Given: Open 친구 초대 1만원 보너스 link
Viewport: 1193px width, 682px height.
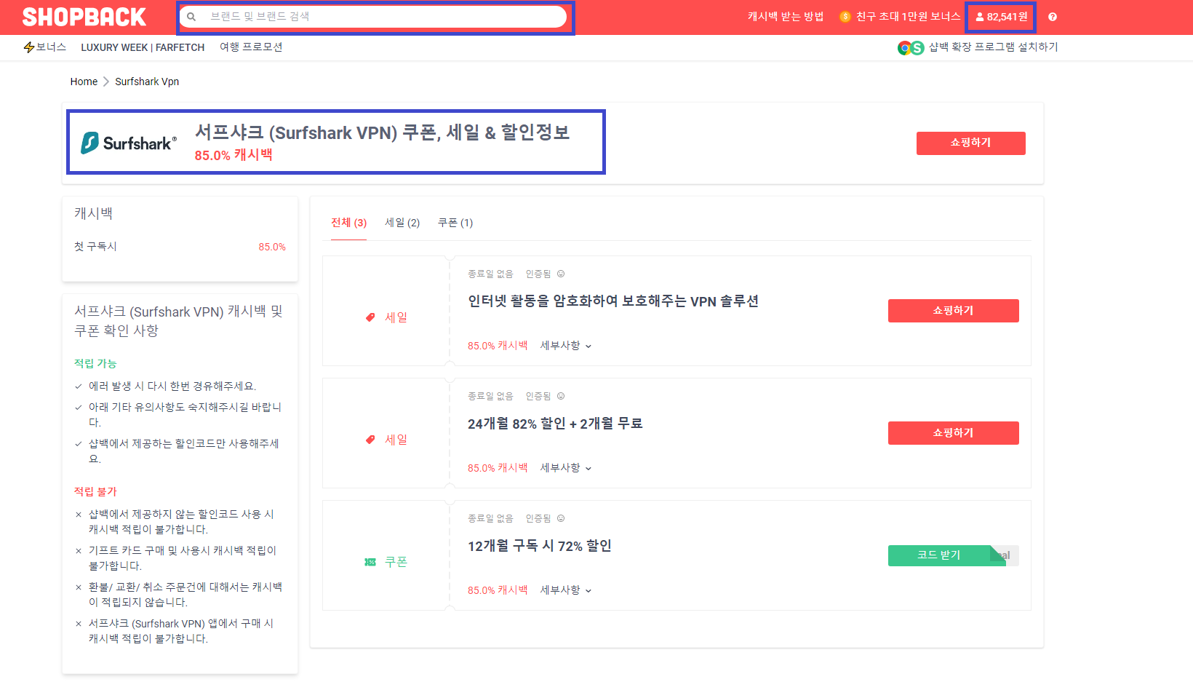Looking at the screenshot, I should coord(908,17).
